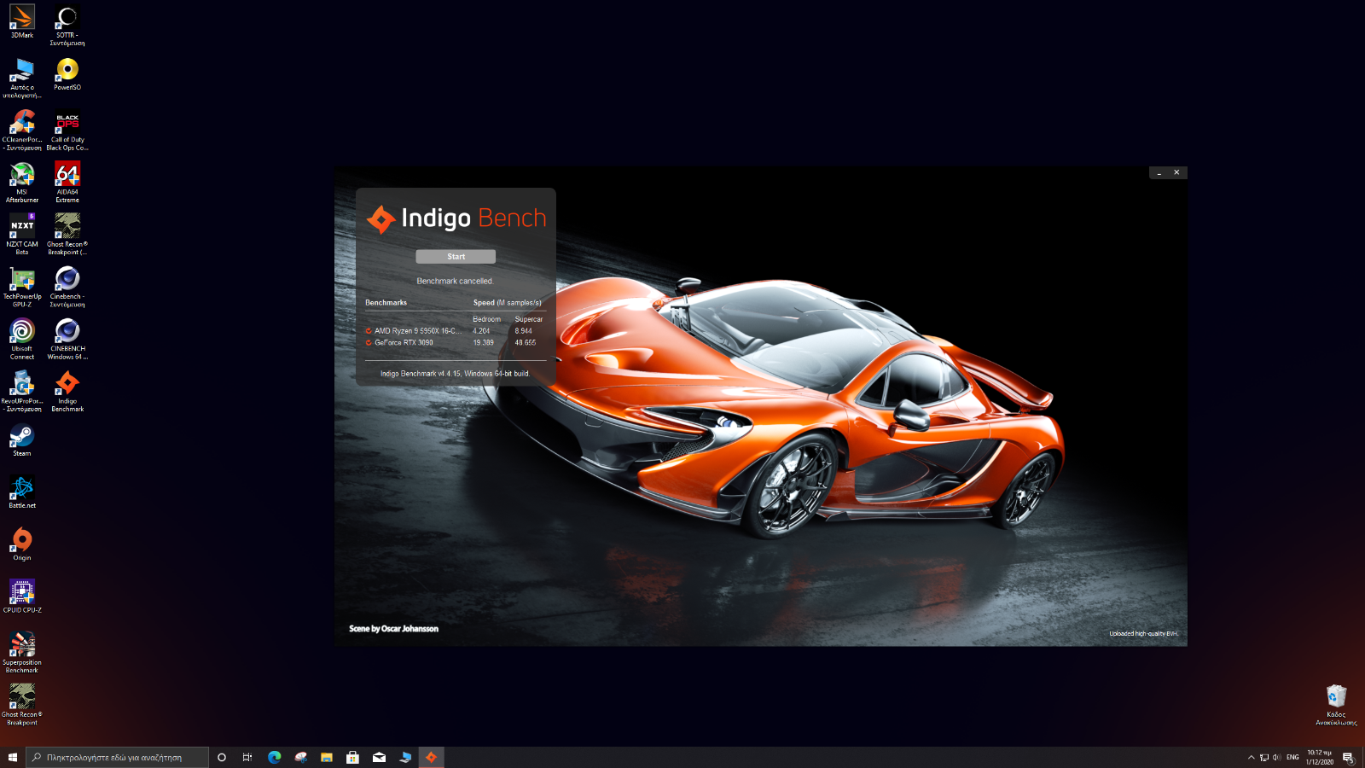Select the Indigo Benchmark desktop icon
This screenshot has width=1365, height=768.
67,391
